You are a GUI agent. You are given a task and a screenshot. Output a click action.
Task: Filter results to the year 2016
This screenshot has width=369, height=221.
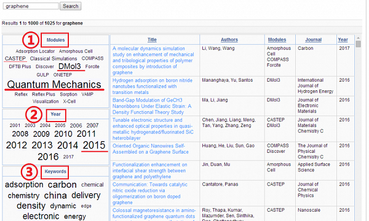pyautogui.click(x=48, y=157)
